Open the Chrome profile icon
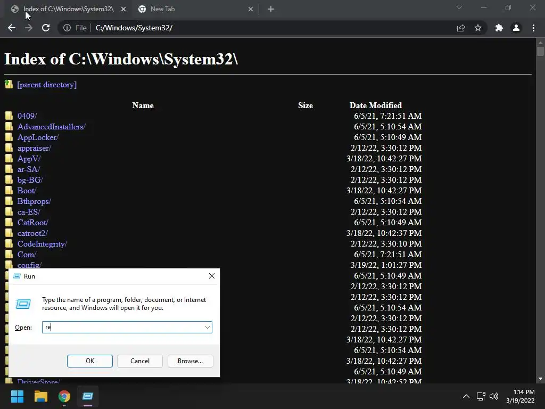This screenshot has width=545, height=409. (516, 28)
